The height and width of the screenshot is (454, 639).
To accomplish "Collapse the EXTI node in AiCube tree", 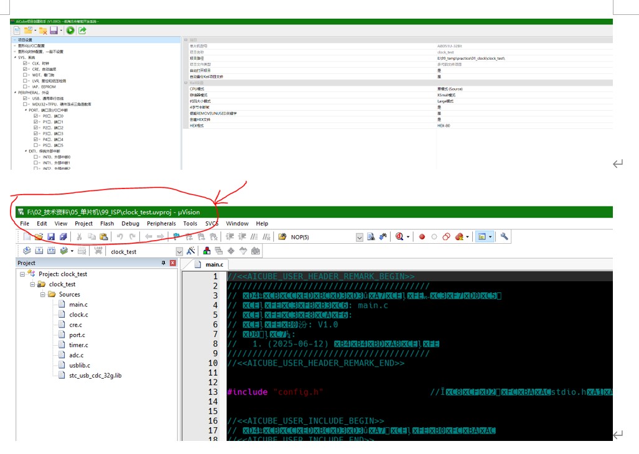I will [x=26, y=151].
